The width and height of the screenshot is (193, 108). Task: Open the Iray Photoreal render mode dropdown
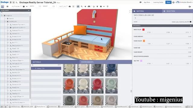(16, 6)
